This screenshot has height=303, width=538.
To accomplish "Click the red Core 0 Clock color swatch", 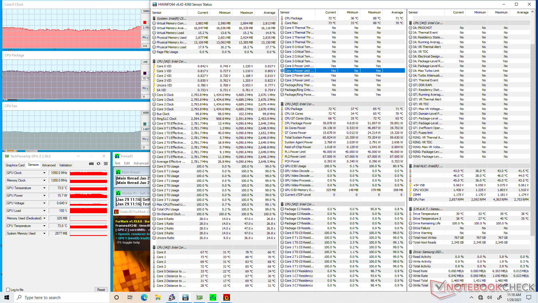I will [145, 22].
